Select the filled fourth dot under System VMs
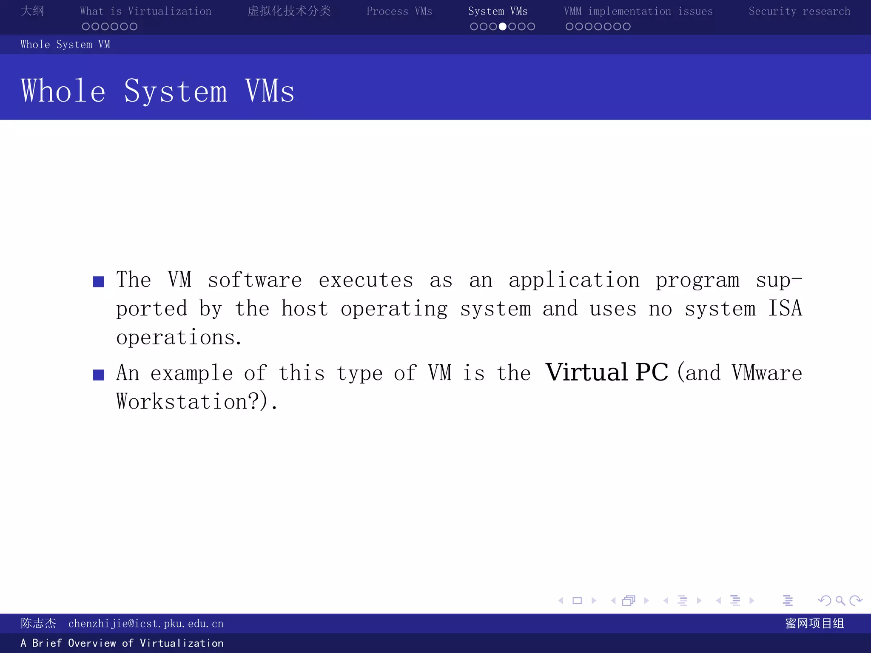 pyautogui.click(x=503, y=26)
